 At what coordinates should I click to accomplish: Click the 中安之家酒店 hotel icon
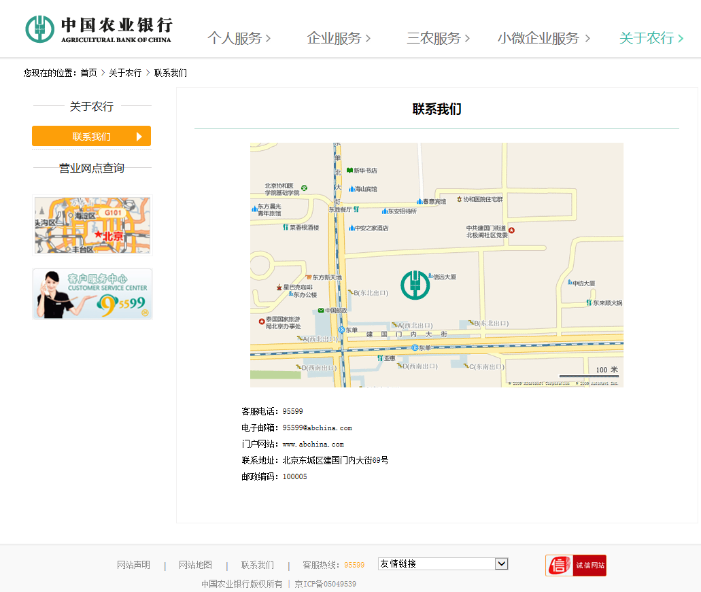(x=352, y=228)
